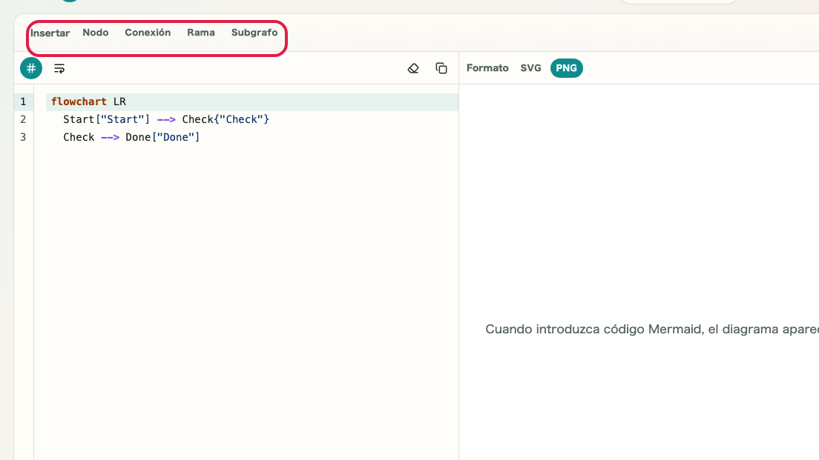
Task: Click the 'Check{"Check"}' node text
Action: pos(226,119)
